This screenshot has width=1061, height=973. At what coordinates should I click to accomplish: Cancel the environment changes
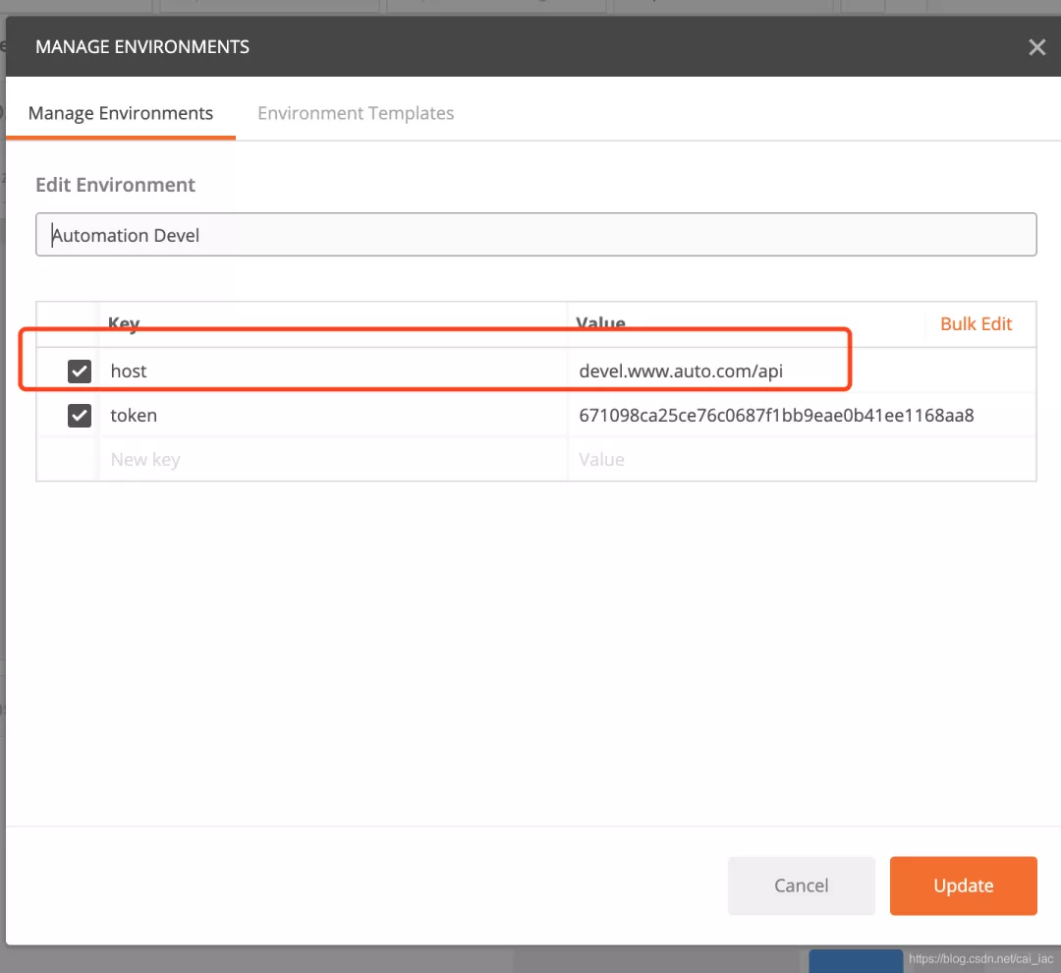coord(802,886)
